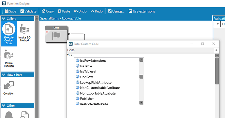The height and width of the screenshot is (118, 225).
Task: Select the document icon under Other section
Action: click(25, 115)
